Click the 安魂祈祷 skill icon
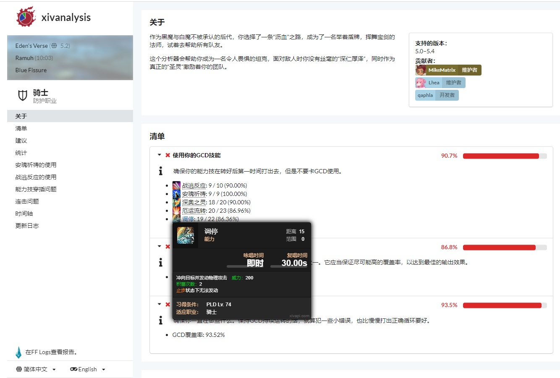560x378 pixels. (176, 194)
